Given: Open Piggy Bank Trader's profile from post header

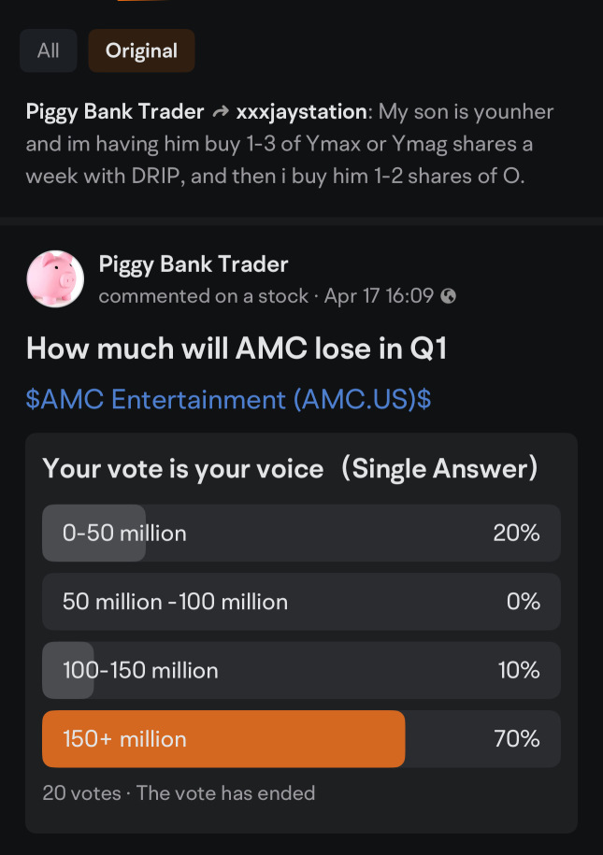Looking at the screenshot, I should [x=194, y=264].
